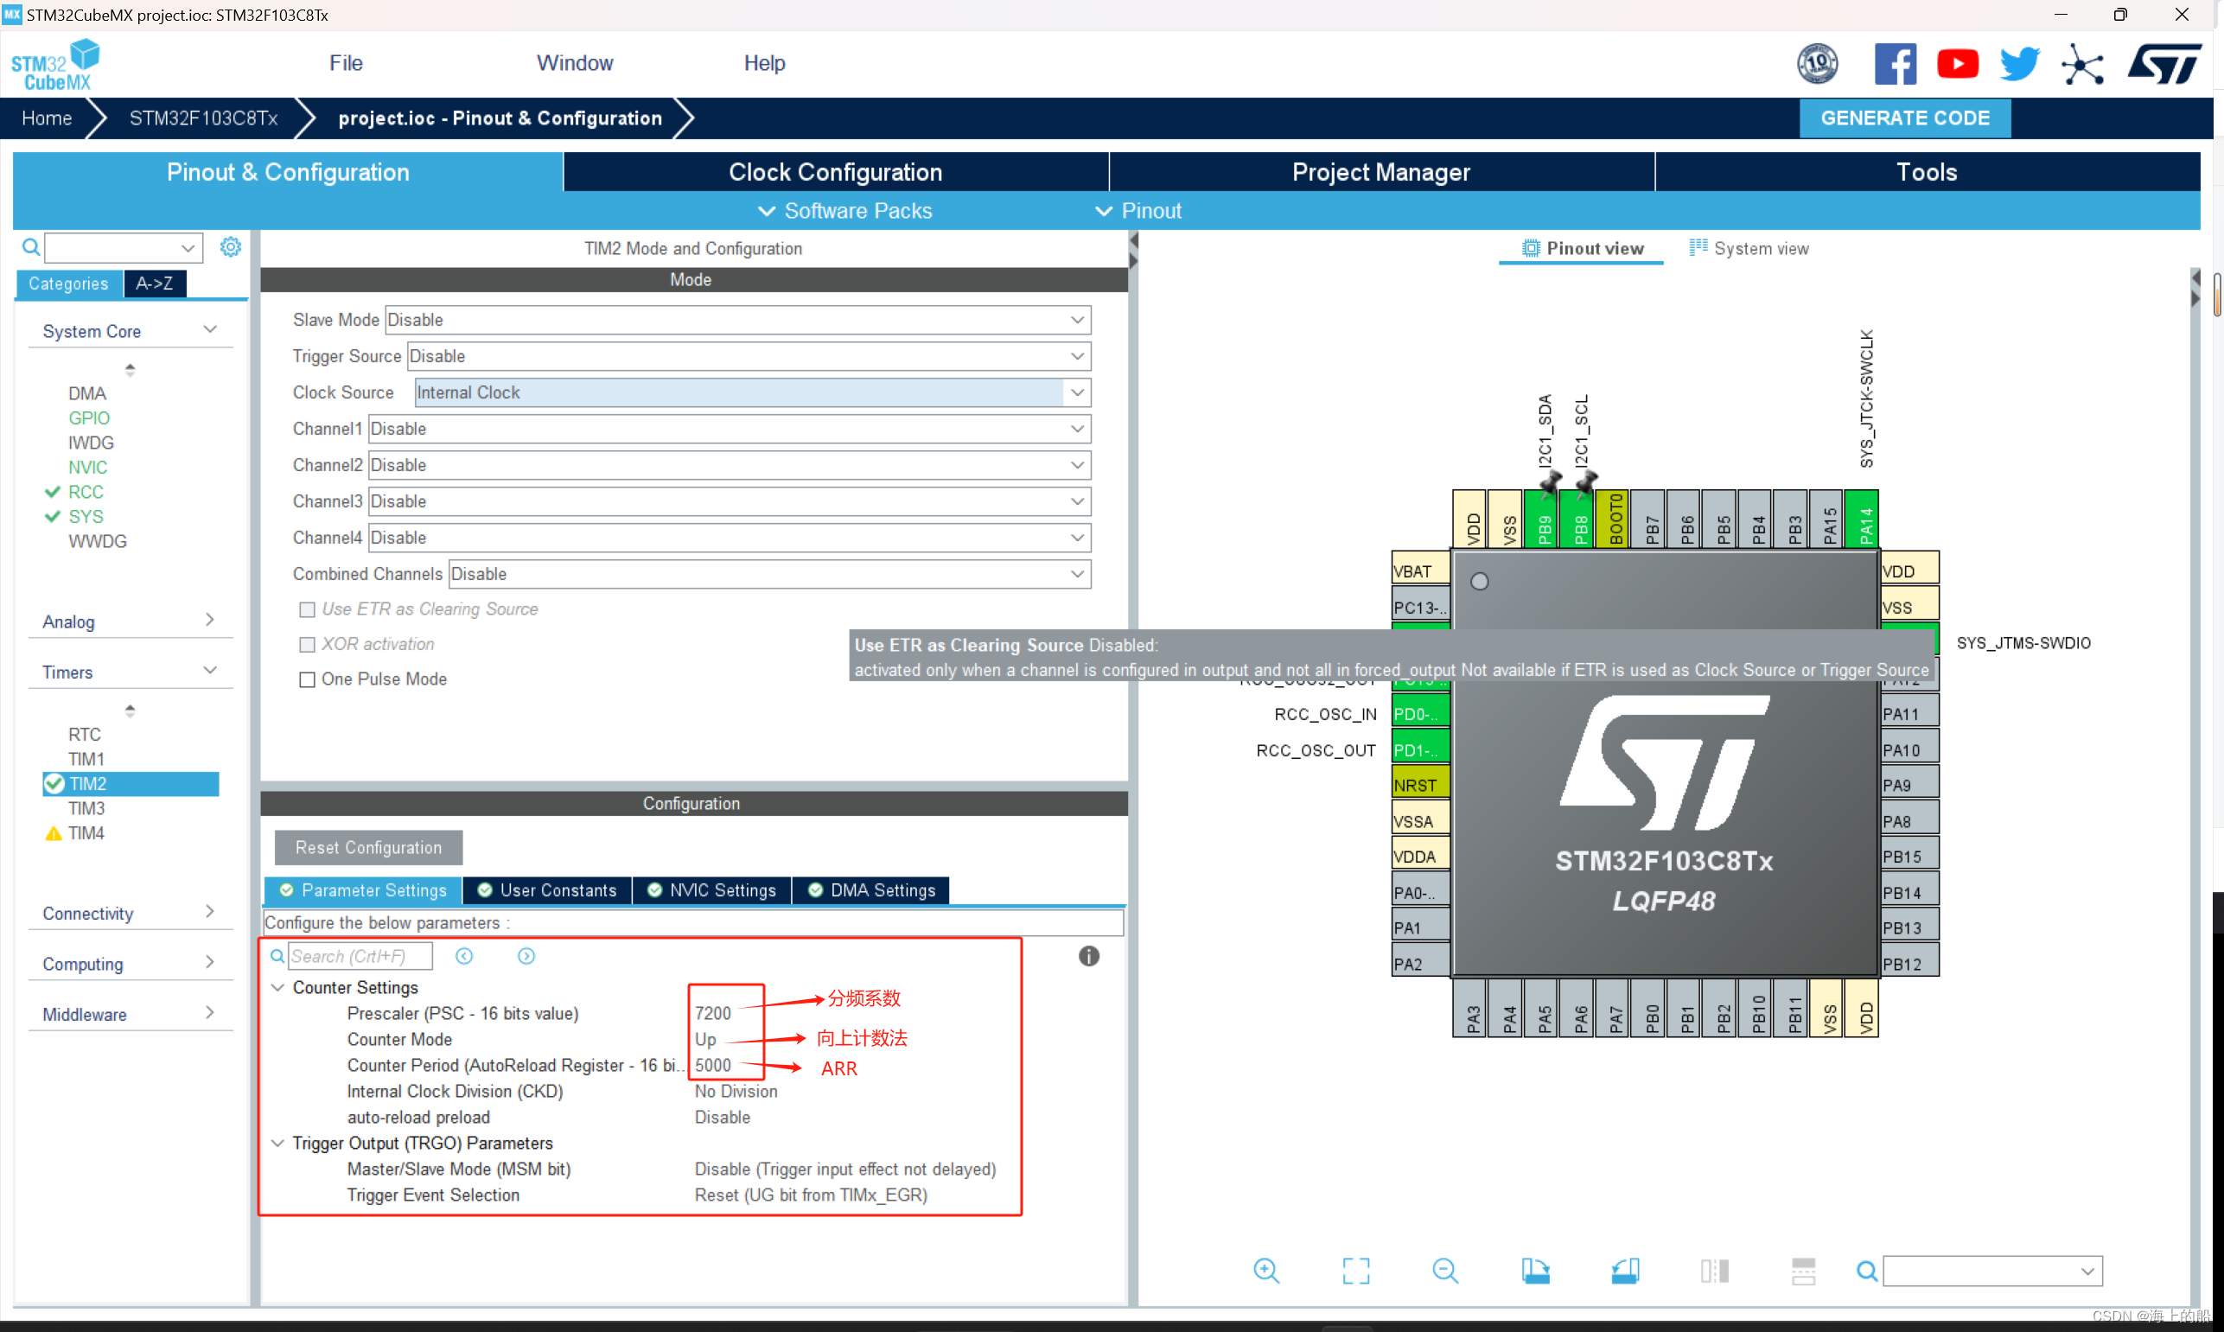Click the info icon in parameter settings

[1089, 957]
